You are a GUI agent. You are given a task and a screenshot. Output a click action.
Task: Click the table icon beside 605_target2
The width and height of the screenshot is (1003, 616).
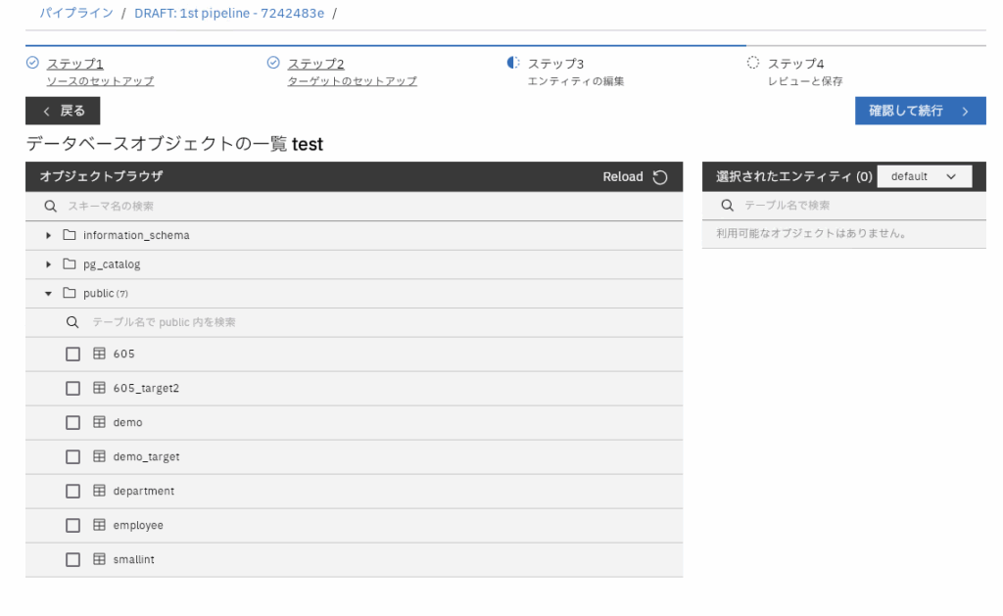coord(99,388)
